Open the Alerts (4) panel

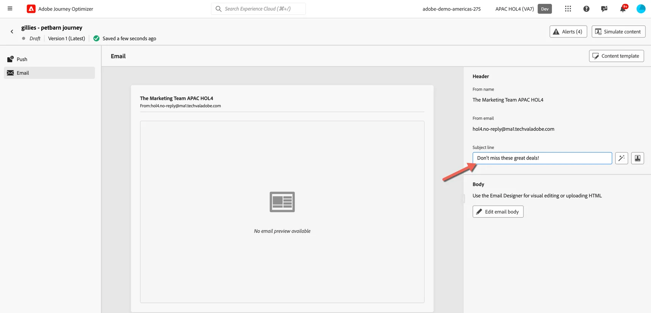[x=568, y=31]
